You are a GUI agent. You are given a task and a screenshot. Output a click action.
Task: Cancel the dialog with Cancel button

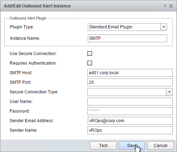tap(160, 146)
